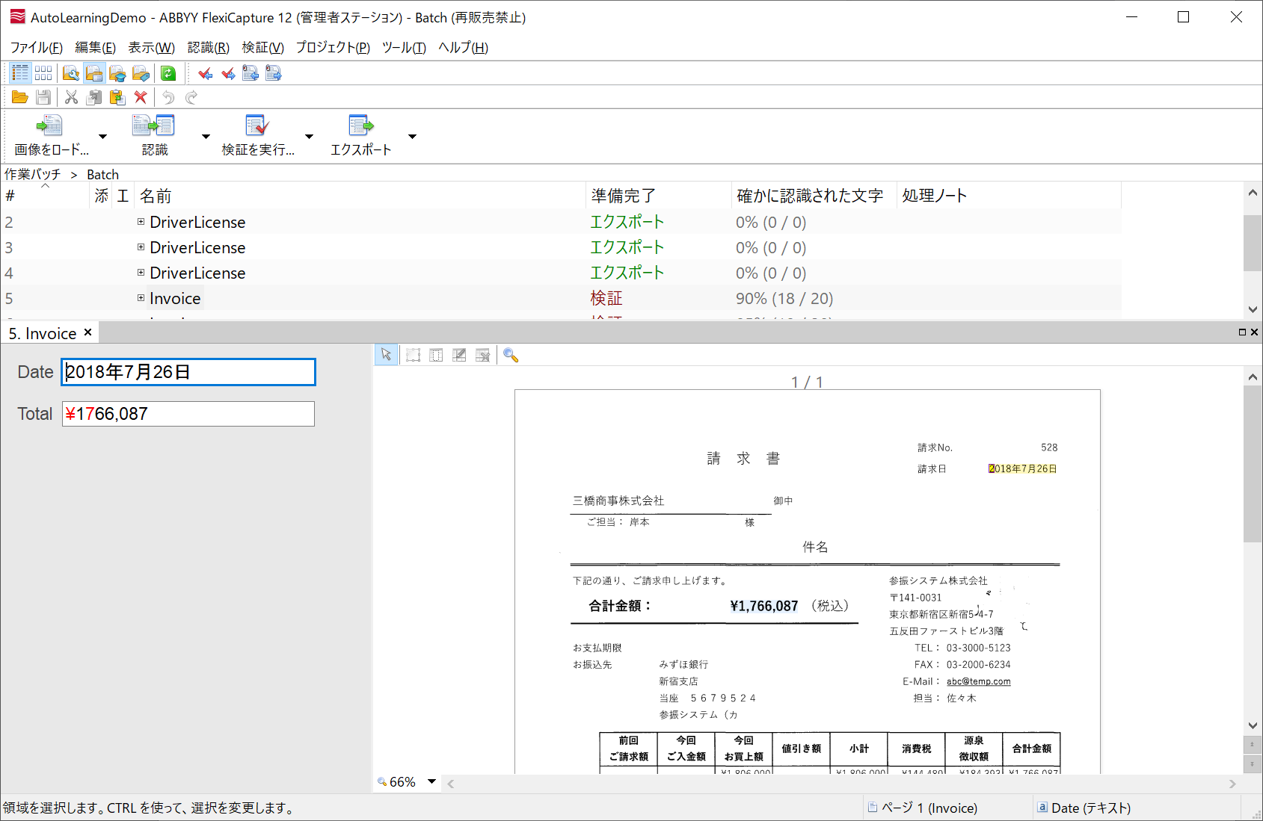Click the Total field input
The width and height of the screenshot is (1263, 821).
pyautogui.click(x=188, y=414)
